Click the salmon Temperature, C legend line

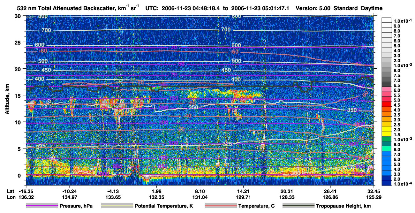pos(221,206)
